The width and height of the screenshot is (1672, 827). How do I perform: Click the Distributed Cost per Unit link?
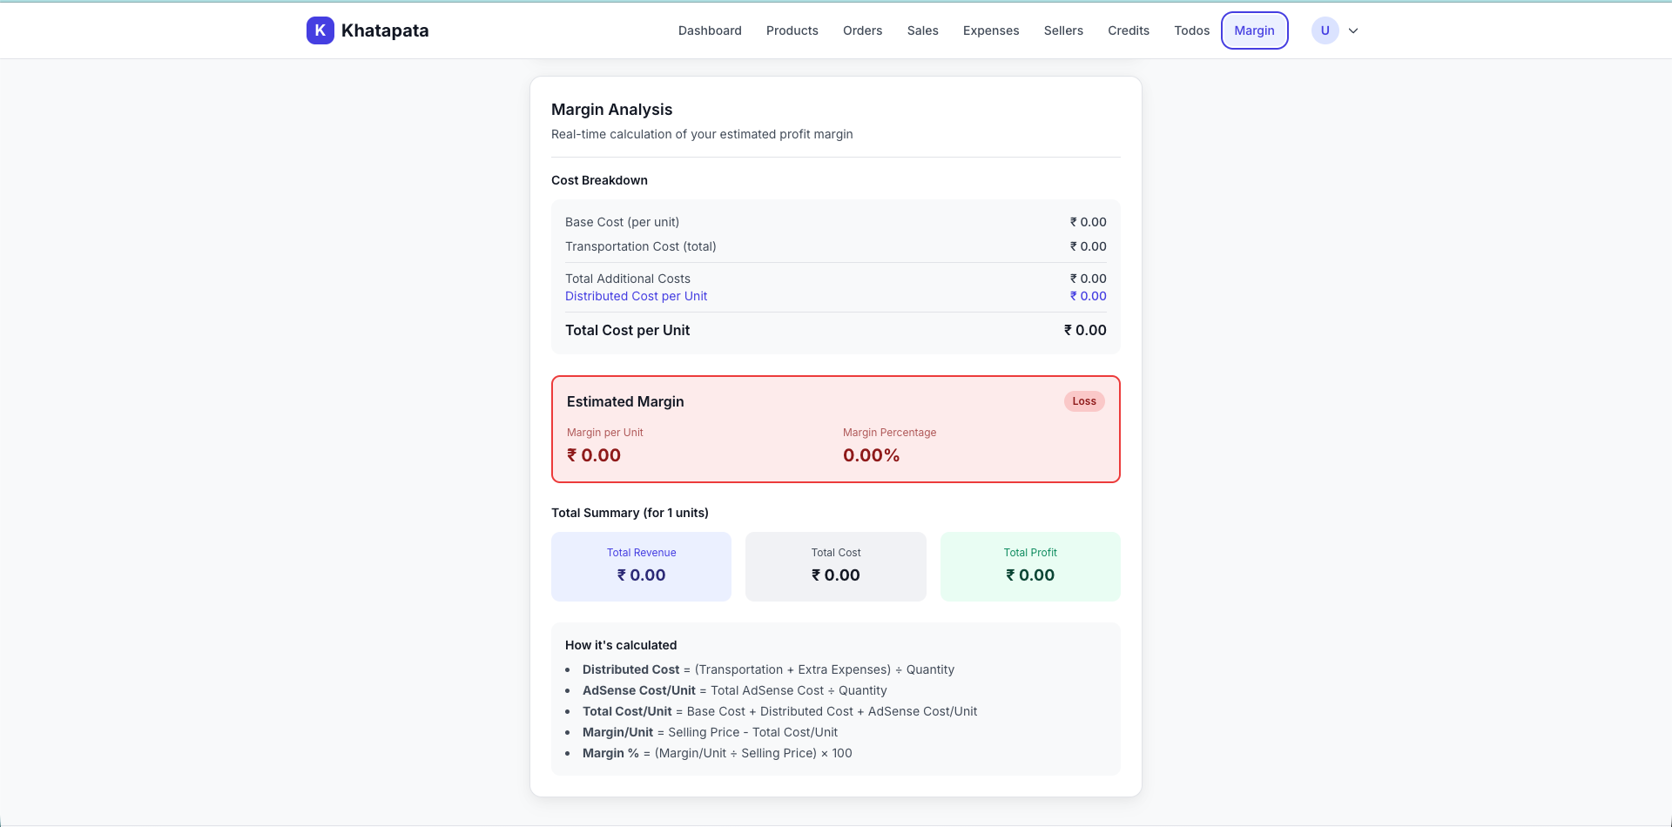point(636,296)
